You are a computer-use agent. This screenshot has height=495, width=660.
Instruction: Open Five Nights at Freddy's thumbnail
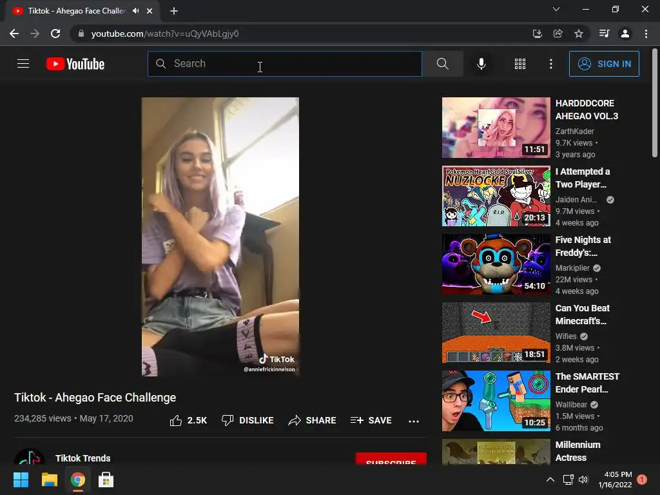[496, 264]
